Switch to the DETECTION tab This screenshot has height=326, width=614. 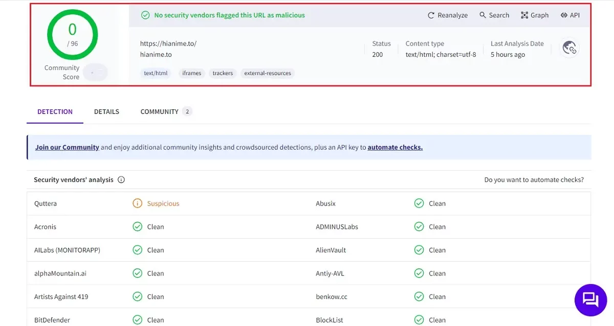(x=55, y=112)
